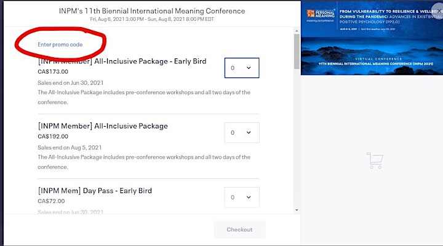Click the 'Sales end on Jun 30, 2021' text under CA$173.00
This screenshot has width=443, height=246.
[70, 83]
